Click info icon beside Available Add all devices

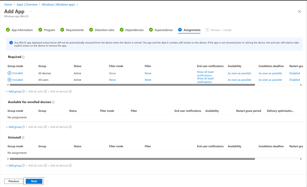(x=70, y=127)
